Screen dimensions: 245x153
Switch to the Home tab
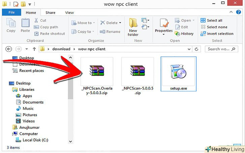pos(31,12)
